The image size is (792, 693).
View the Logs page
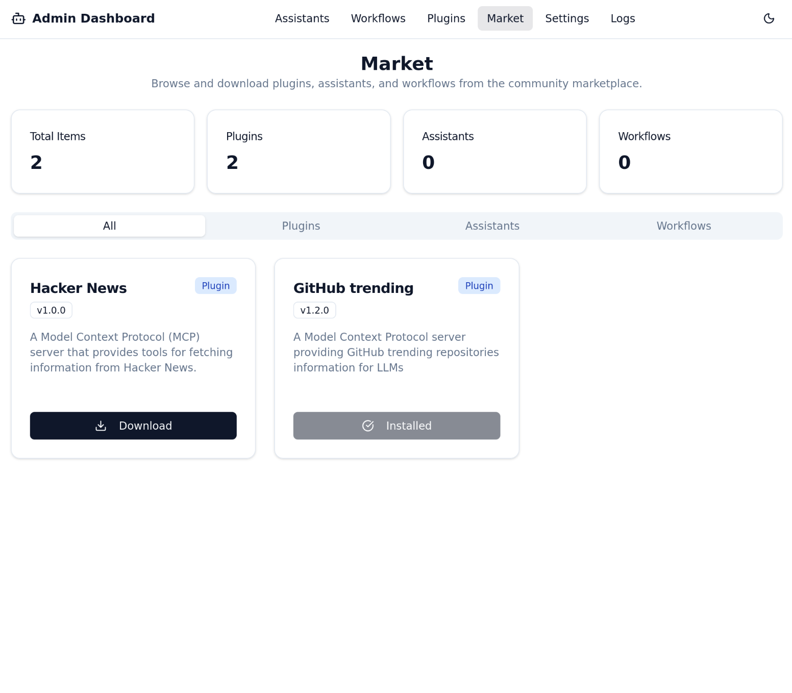tap(622, 19)
